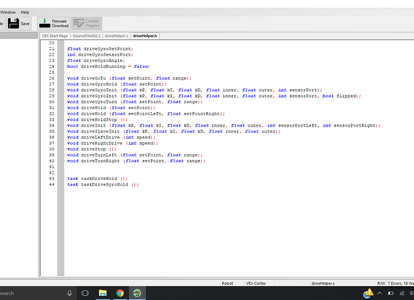Click 'driveInit' on line 34
414x300 pixels.
click(93, 126)
